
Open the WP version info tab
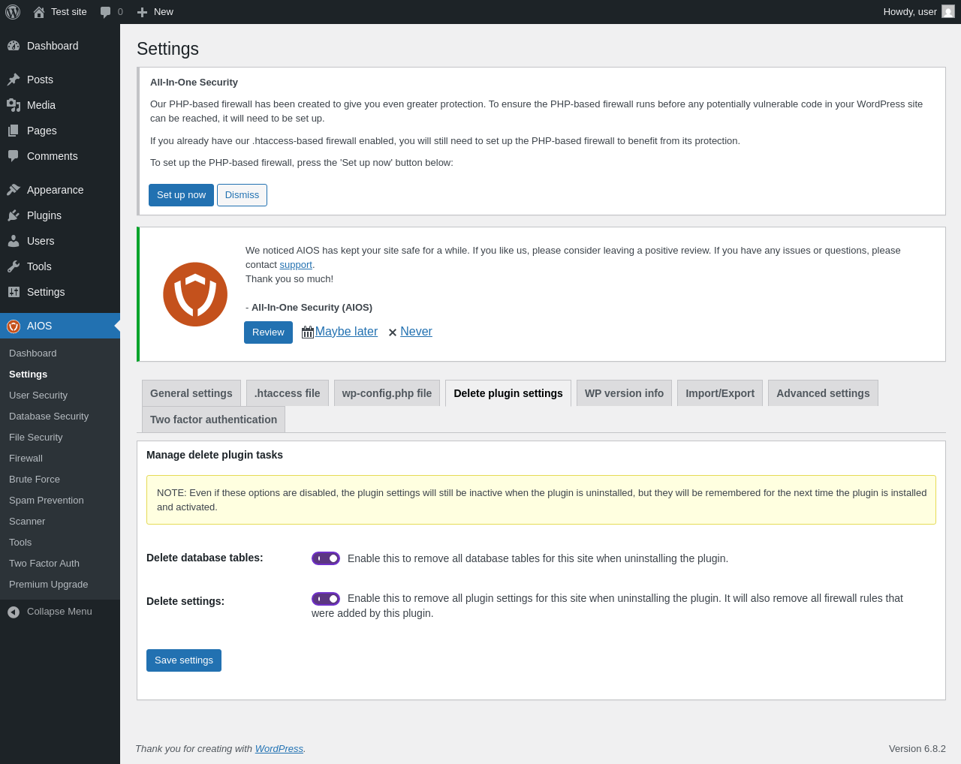pyautogui.click(x=625, y=393)
